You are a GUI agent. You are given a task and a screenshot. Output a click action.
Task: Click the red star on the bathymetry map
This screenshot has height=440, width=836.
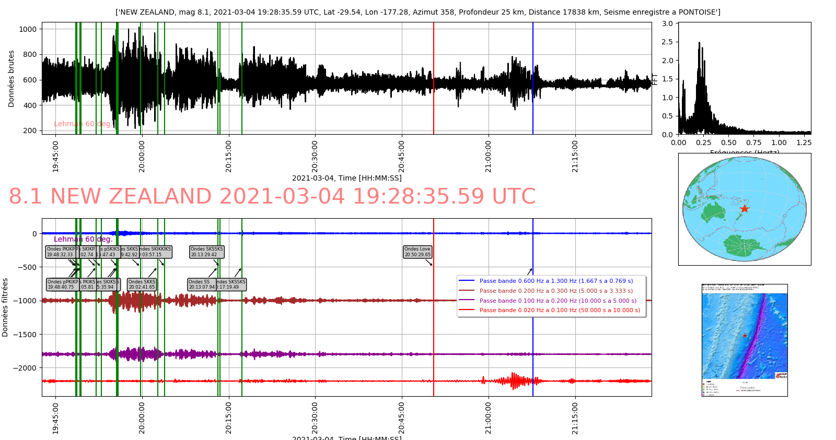click(745, 336)
